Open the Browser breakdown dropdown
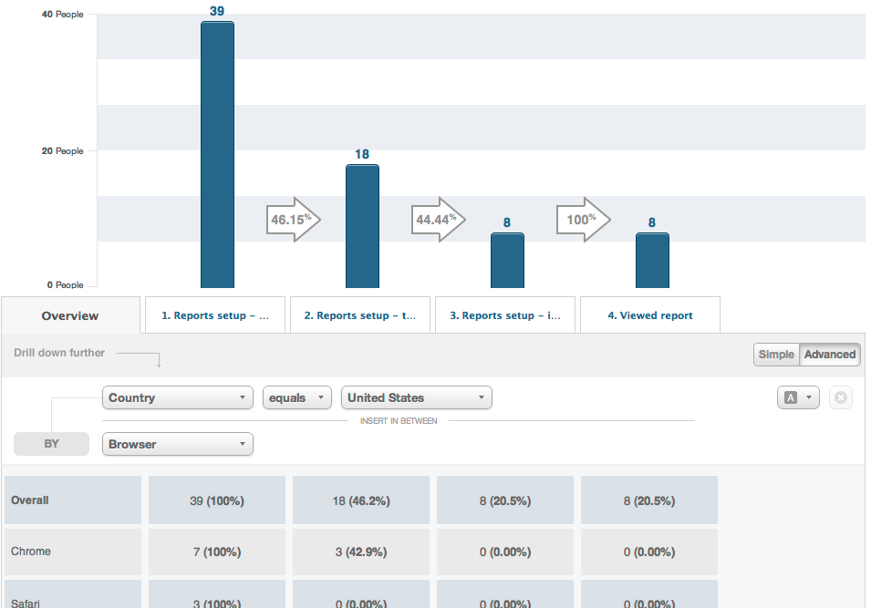This screenshot has width=871, height=608. (x=177, y=444)
